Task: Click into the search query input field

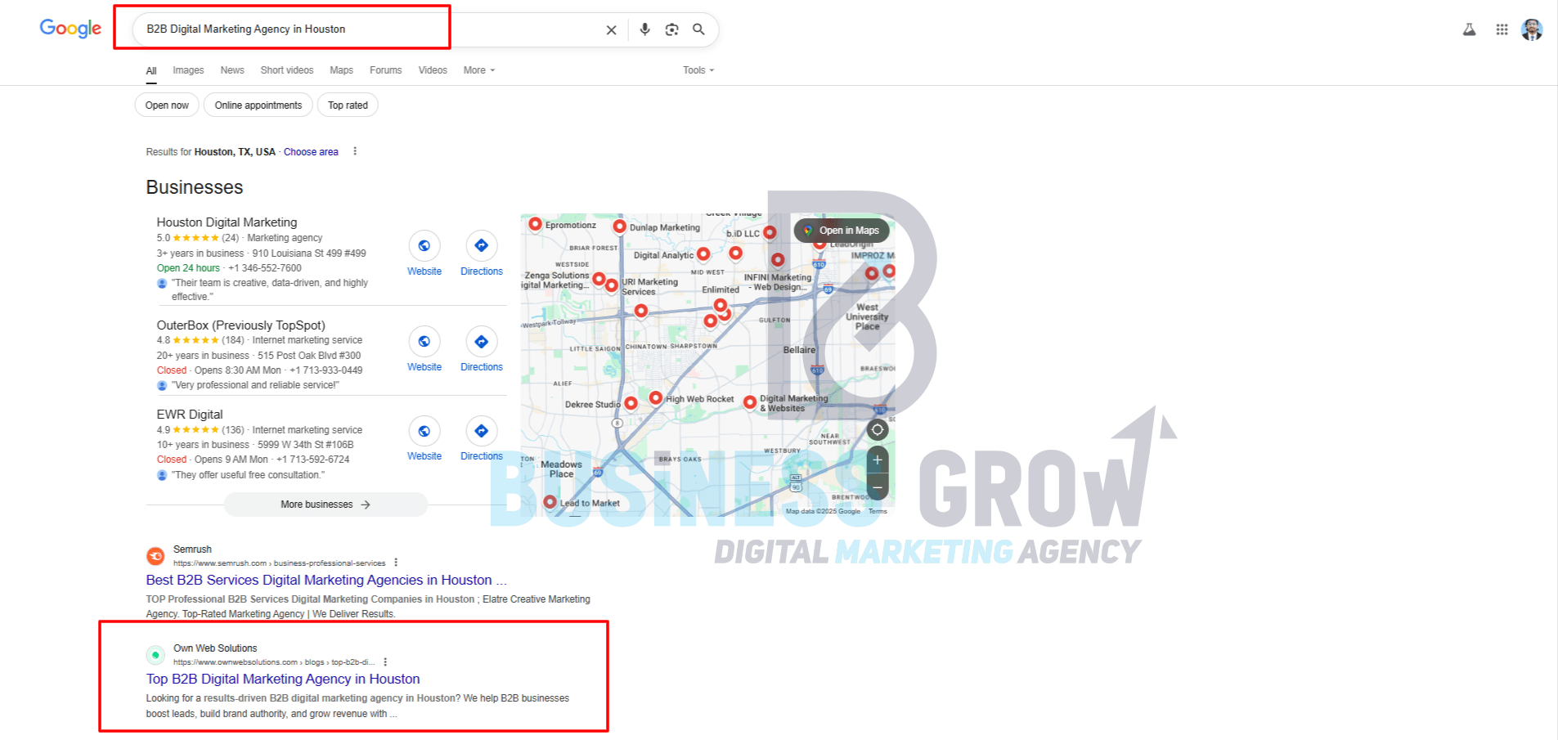Action: tap(368, 29)
